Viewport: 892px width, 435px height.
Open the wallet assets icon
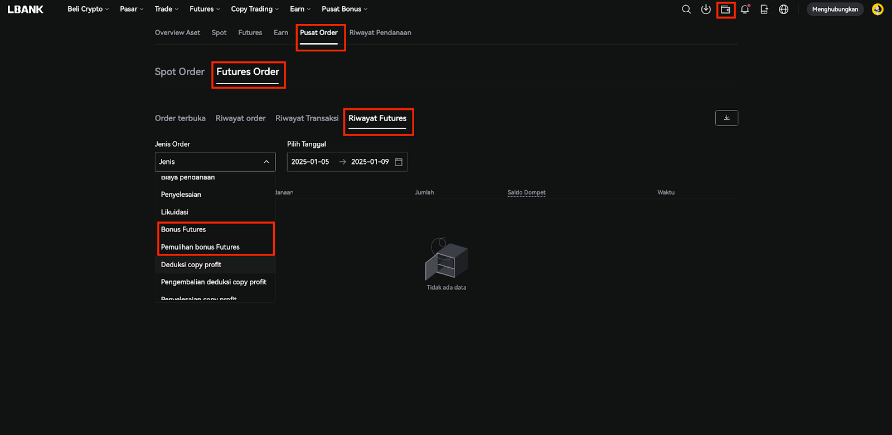click(725, 9)
